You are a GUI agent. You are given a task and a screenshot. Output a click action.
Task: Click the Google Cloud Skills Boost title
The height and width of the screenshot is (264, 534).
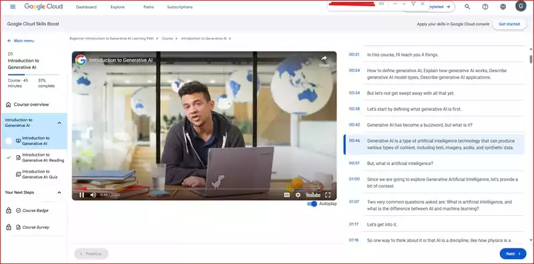(33, 24)
